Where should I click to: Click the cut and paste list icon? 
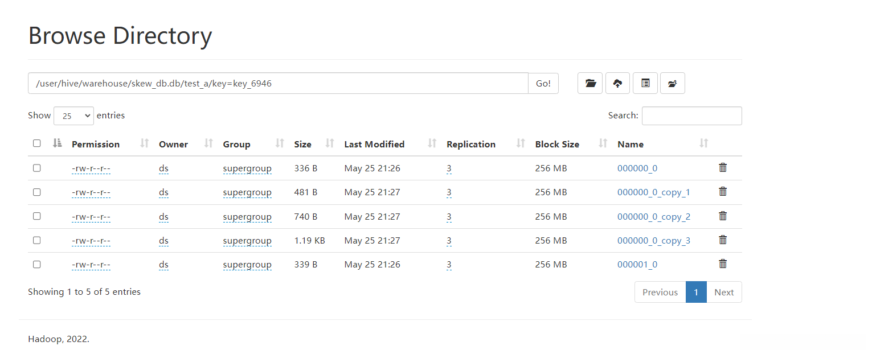click(645, 83)
